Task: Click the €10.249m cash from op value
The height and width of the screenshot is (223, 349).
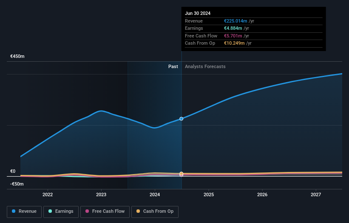Action: point(234,43)
